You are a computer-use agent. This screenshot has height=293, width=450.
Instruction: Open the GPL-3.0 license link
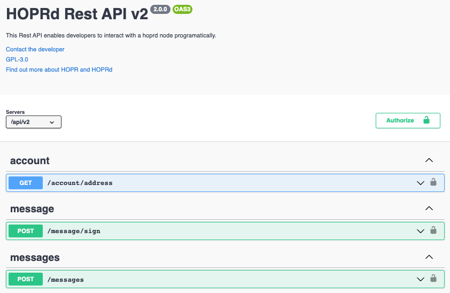pos(17,59)
